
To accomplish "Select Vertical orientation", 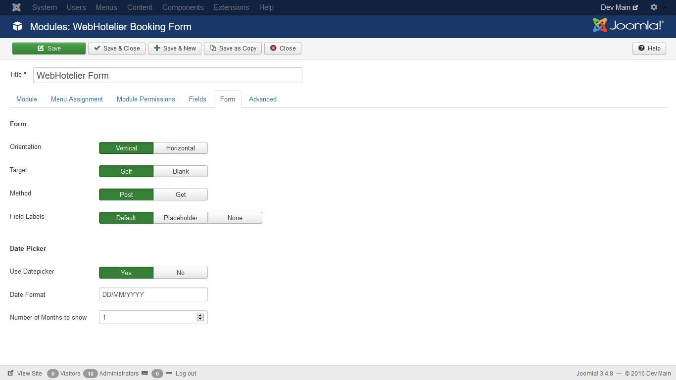I will pos(126,148).
